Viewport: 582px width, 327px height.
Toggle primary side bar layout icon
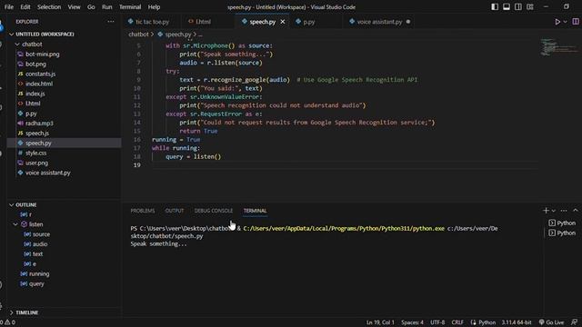tap(495, 6)
